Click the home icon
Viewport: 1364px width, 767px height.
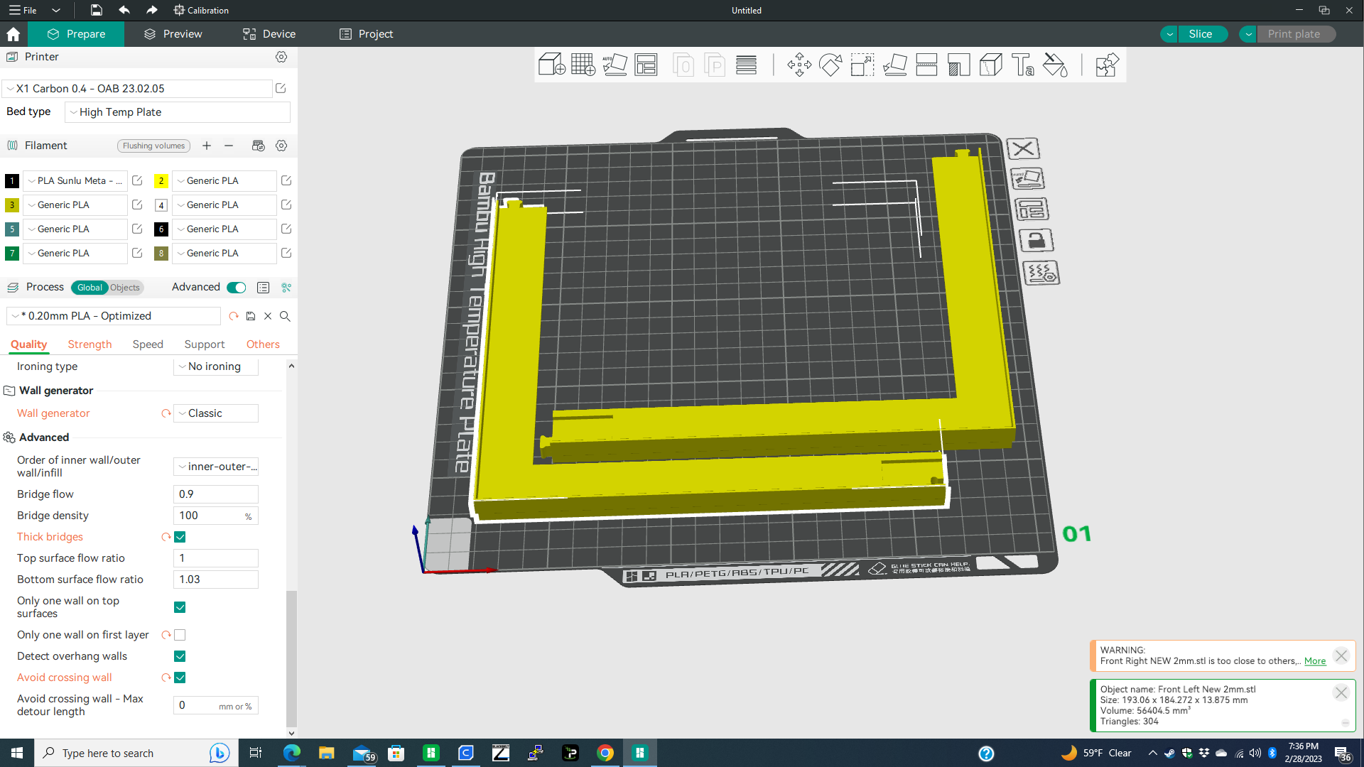13,34
